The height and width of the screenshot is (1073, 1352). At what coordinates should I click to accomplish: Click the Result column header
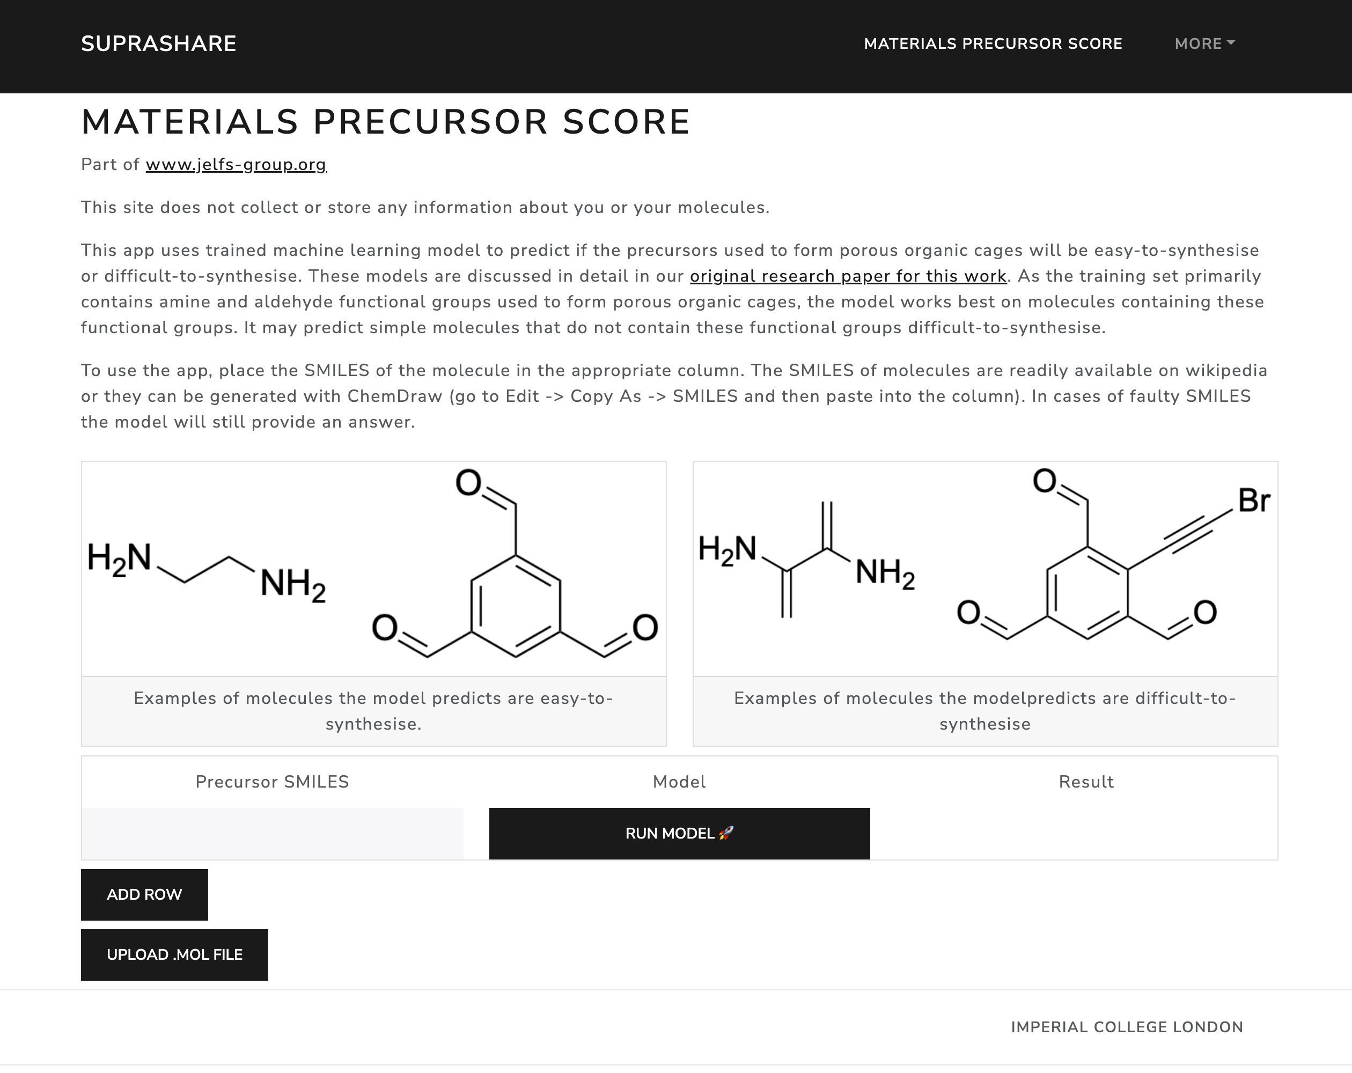[x=1086, y=781]
